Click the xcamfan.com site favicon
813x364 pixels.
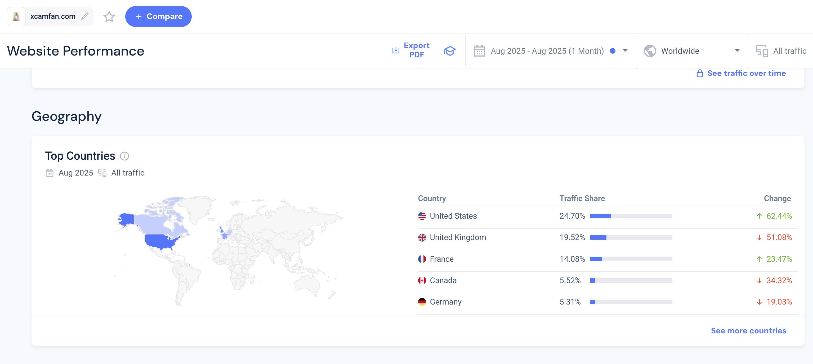pyautogui.click(x=16, y=16)
